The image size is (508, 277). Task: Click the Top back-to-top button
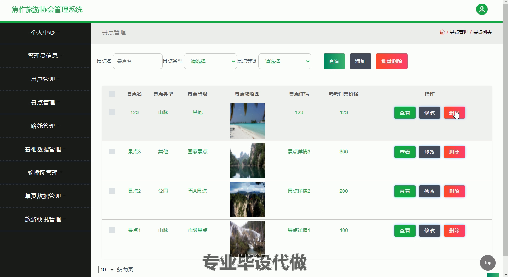tap(488, 263)
